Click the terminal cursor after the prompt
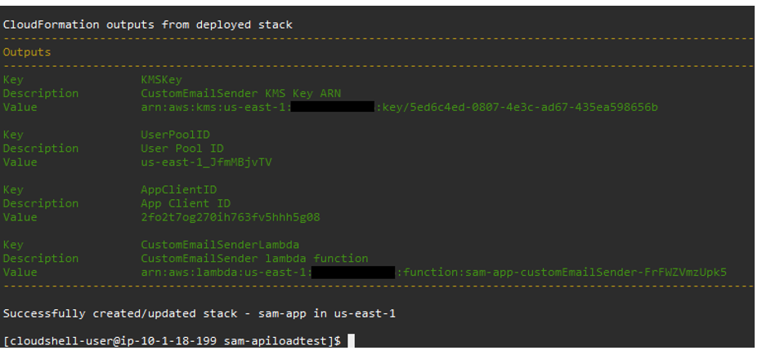 pyautogui.click(x=352, y=340)
